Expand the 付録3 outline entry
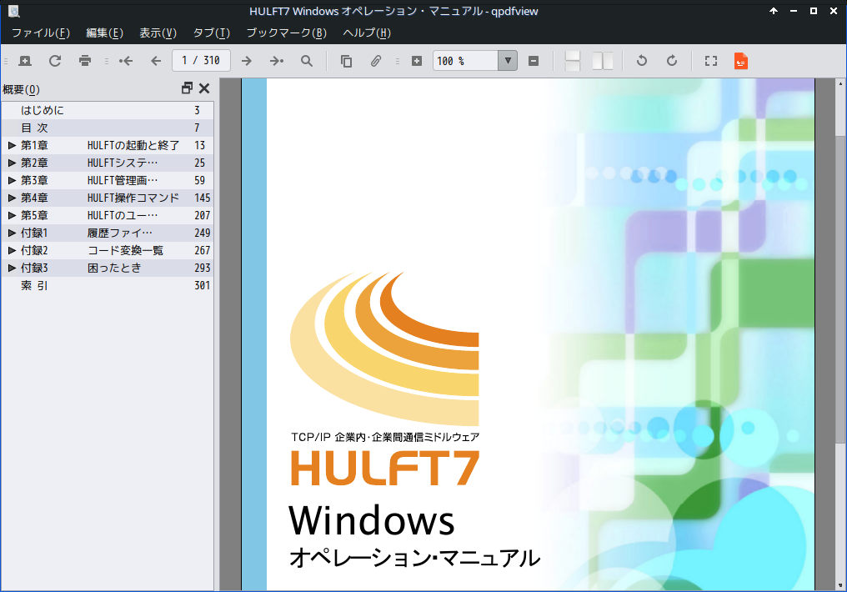This screenshot has height=592, width=847. coord(12,268)
